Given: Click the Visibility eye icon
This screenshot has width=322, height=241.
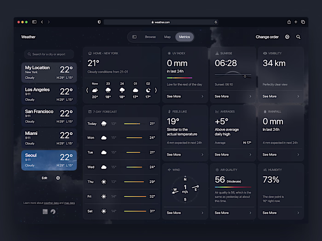Looking at the screenshot, I should coord(265,53).
